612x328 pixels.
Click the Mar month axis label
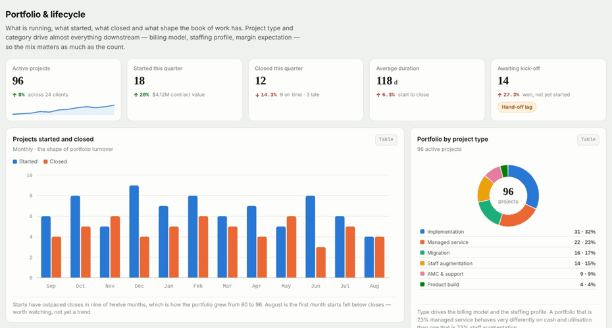click(227, 286)
